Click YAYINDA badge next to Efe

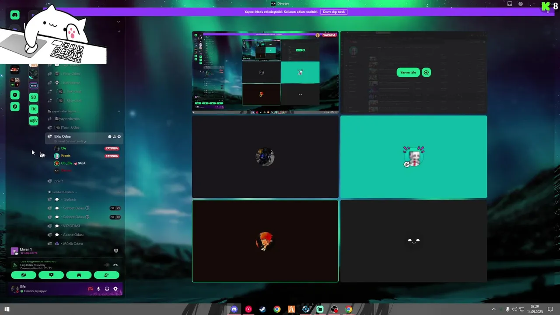click(x=112, y=148)
